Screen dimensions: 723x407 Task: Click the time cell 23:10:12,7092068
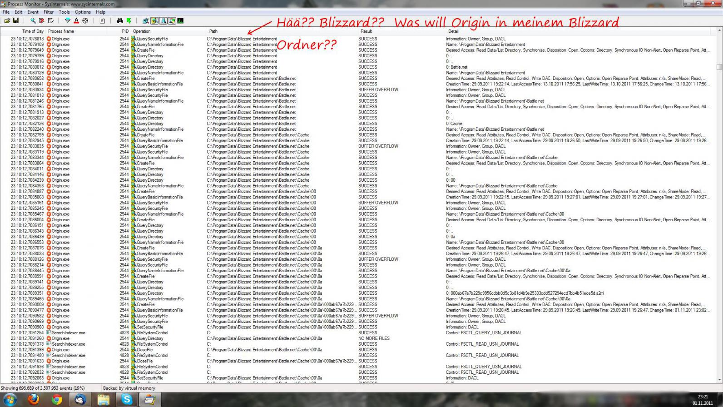pyautogui.click(x=27, y=378)
